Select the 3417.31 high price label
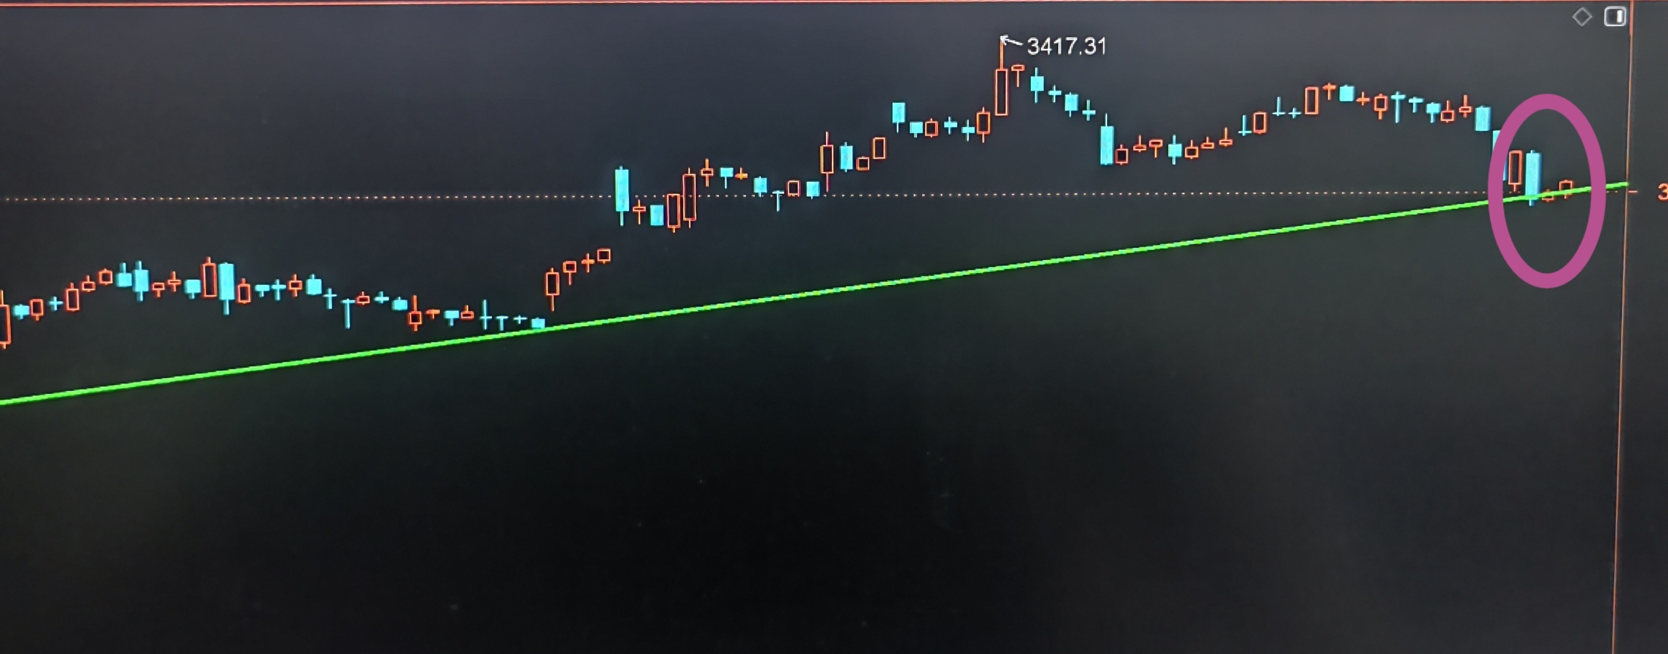 pos(1067,46)
